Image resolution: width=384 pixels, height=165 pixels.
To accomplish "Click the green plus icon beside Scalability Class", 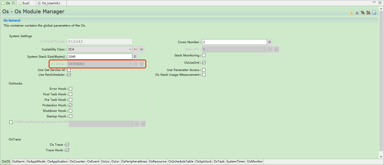I will pos(142,49).
